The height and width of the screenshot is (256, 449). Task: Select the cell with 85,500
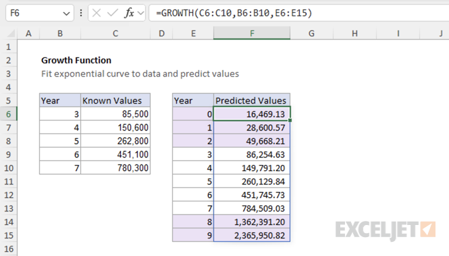[115, 114]
